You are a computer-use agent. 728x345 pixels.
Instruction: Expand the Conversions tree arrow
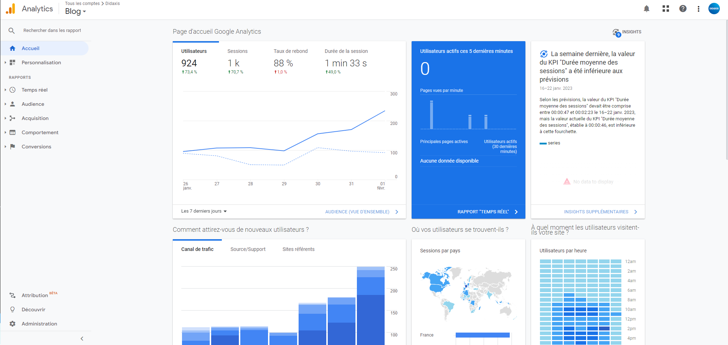5,147
